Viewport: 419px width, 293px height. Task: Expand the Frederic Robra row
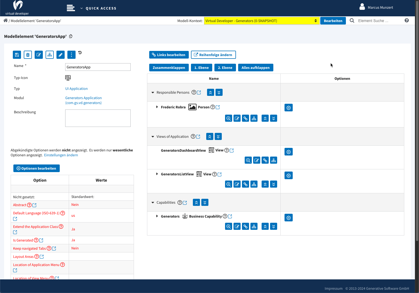point(157,107)
